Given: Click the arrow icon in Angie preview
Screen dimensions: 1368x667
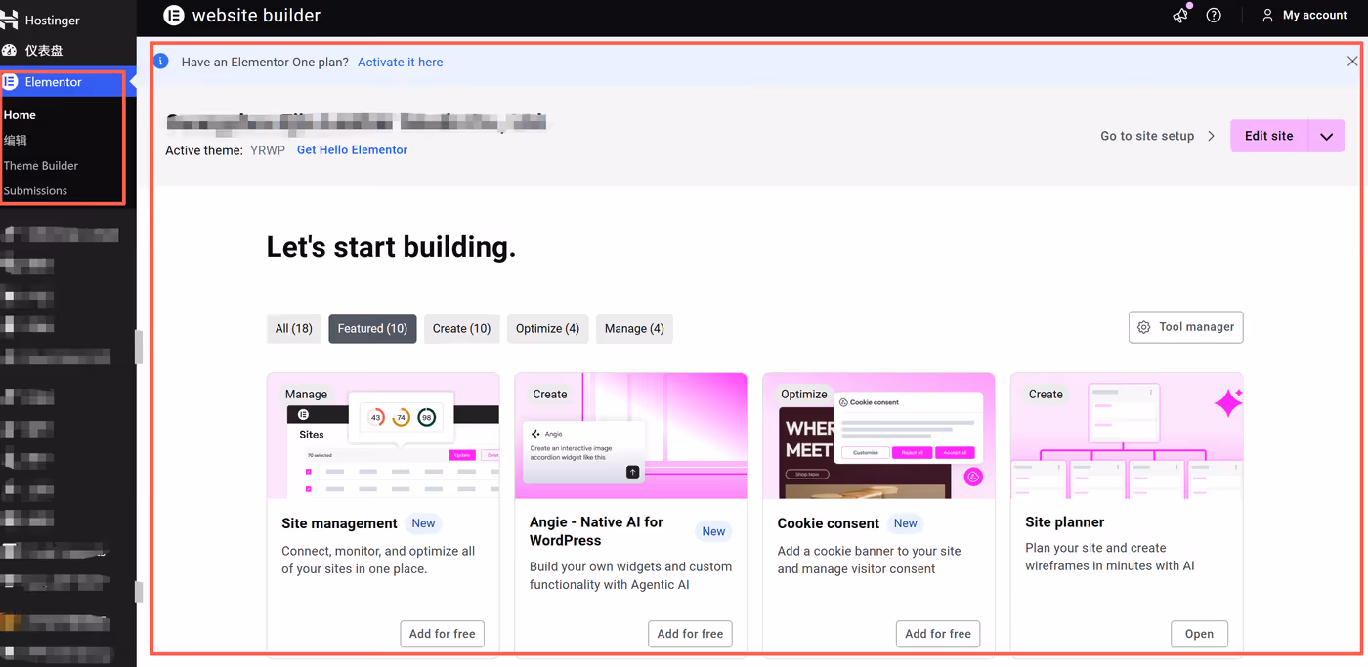Looking at the screenshot, I should (x=632, y=472).
